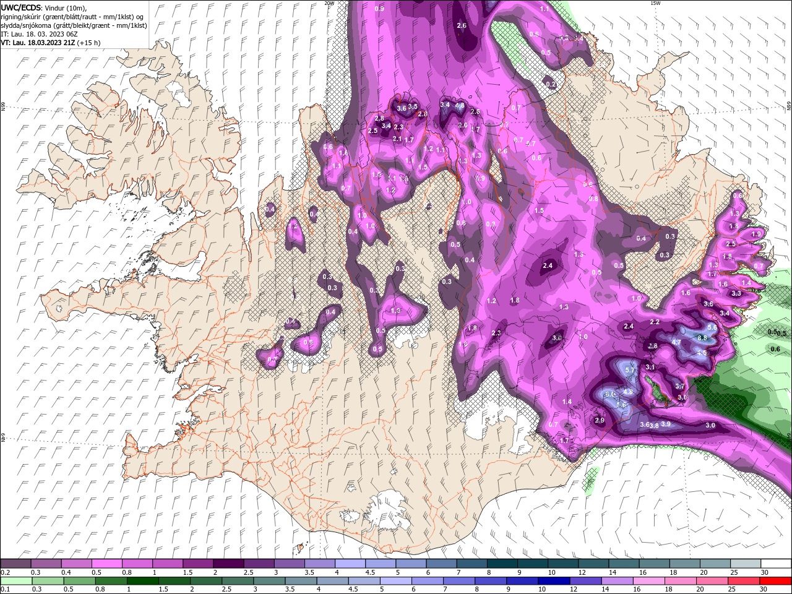Click the '20W' longitude label
The image size is (792, 594).
click(x=329, y=3)
